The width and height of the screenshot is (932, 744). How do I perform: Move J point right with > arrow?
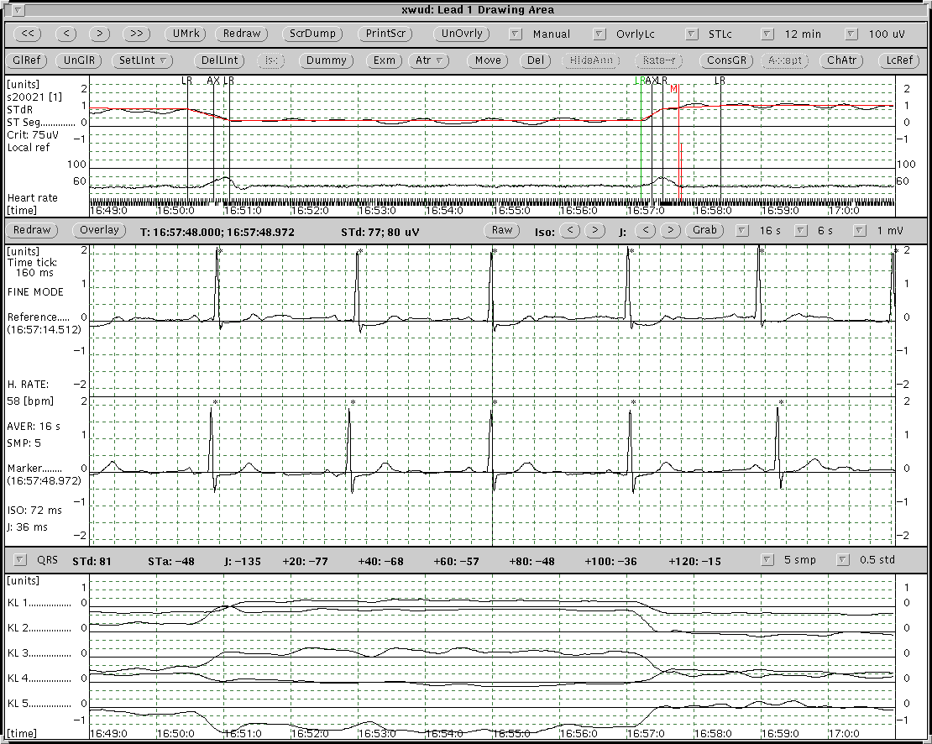pyautogui.click(x=669, y=230)
